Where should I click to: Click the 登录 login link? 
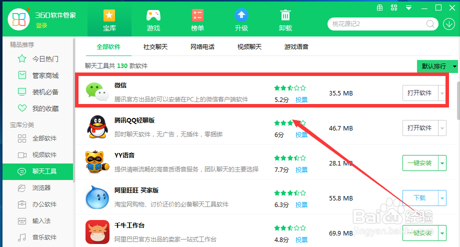pos(41,26)
